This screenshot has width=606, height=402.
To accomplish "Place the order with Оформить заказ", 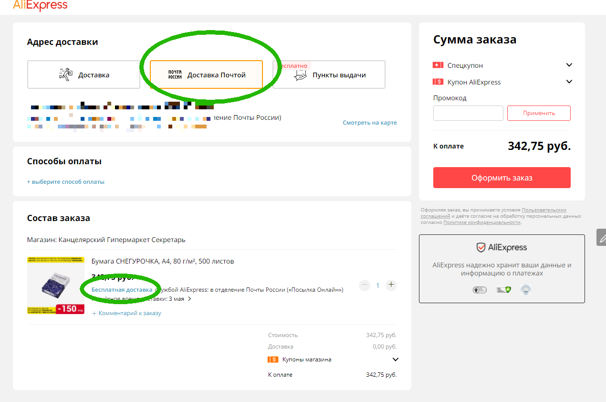I will pyautogui.click(x=502, y=178).
